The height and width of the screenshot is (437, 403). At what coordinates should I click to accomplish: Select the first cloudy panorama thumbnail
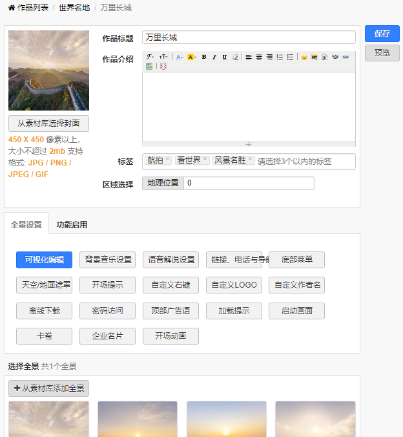48,419
